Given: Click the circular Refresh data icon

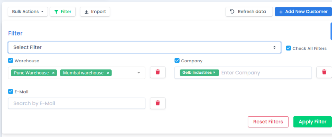Looking at the screenshot, I should pos(232,11).
